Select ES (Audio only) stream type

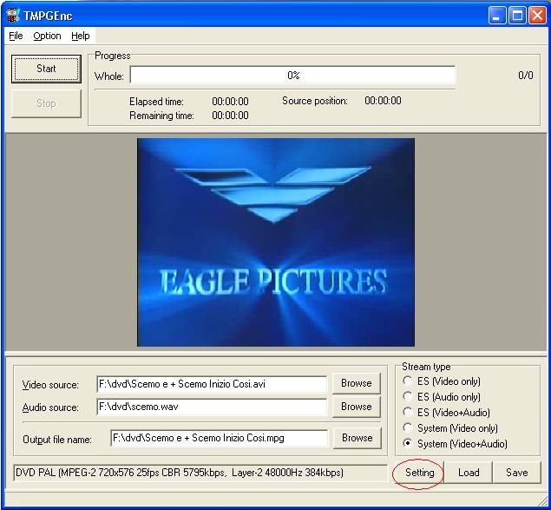(x=442, y=397)
